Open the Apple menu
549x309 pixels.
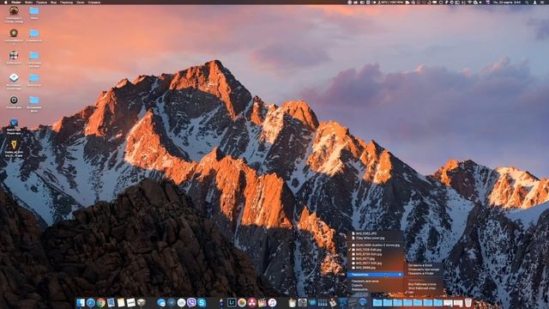tap(6, 2)
